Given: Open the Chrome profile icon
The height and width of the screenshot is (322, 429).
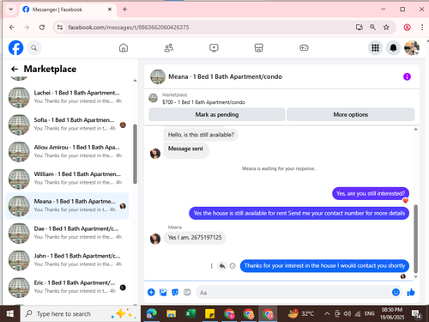Looking at the screenshot, I should (x=407, y=27).
